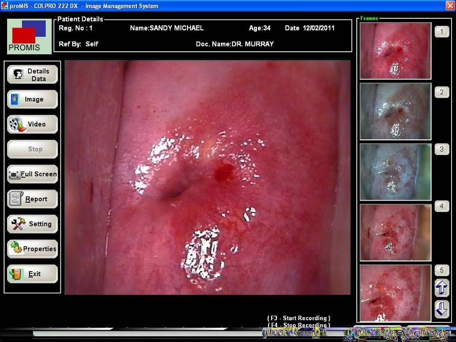Exit the application via Exit button
The image size is (456, 342).
pyautogui.click(x=32, y=274)
